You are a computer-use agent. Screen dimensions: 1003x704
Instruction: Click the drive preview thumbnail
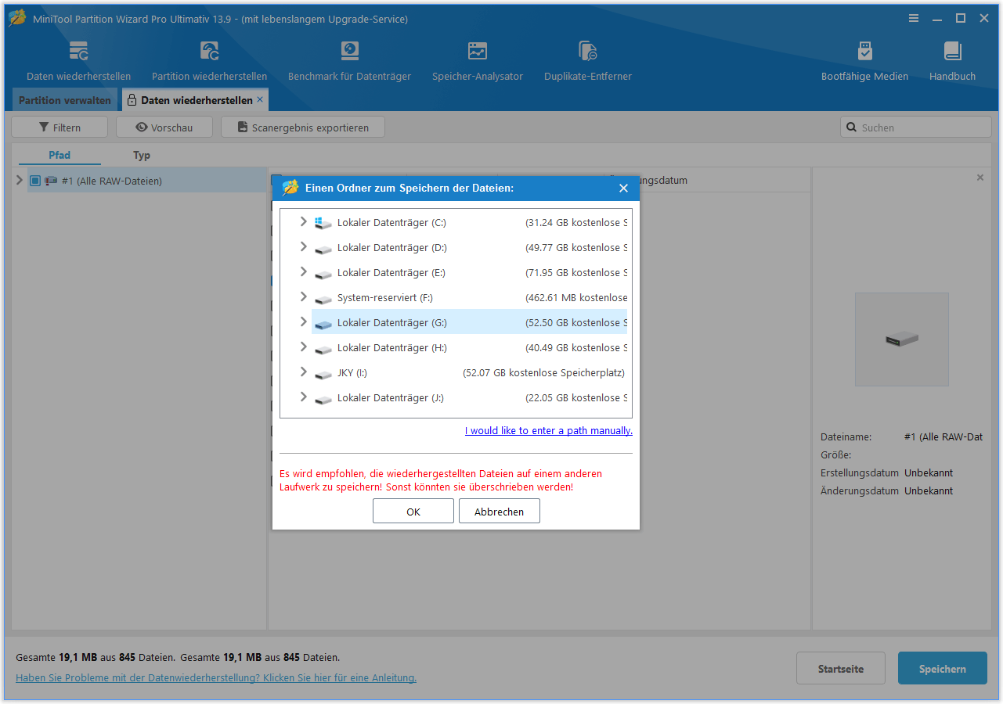pyautogui.click(x=902, y=339)
